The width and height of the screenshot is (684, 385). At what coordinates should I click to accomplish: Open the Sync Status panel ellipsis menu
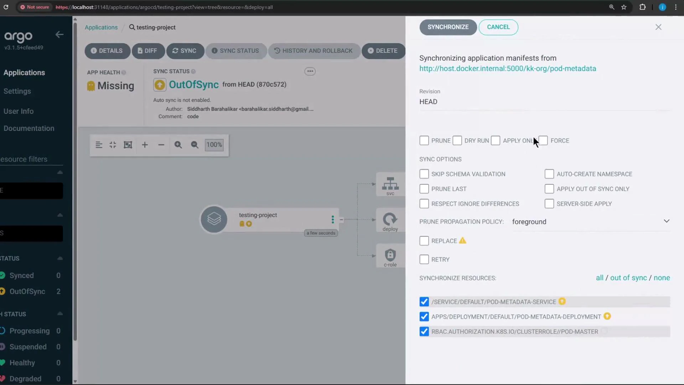[x=310, y=71]
